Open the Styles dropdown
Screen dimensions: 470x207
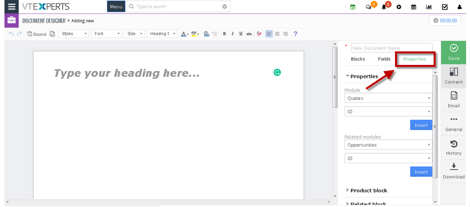tap(74, 34)
